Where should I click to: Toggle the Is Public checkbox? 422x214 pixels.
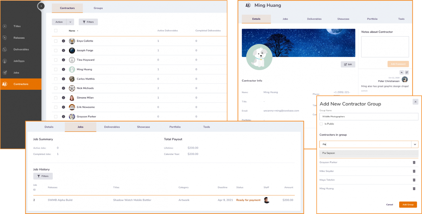(321, 124)
